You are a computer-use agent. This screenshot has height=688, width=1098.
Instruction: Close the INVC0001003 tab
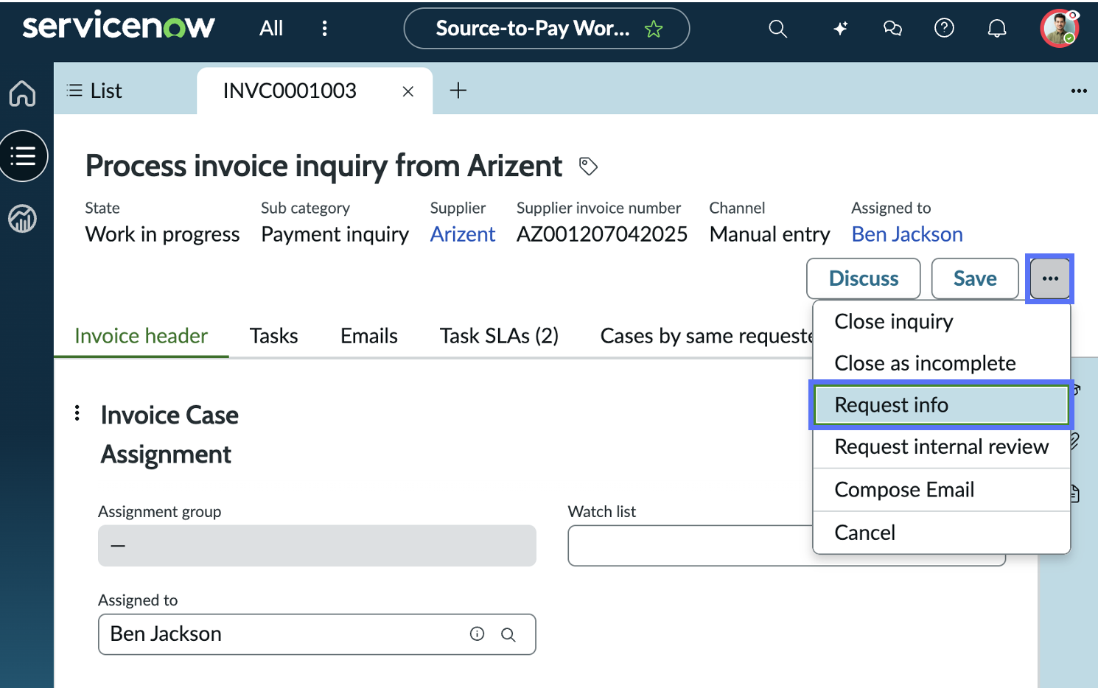(x=408, y=91)
